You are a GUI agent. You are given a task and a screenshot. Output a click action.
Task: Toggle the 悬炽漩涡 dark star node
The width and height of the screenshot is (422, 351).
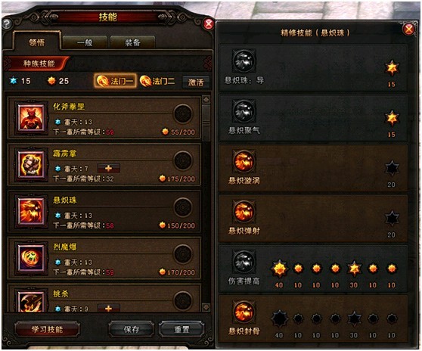tap(392, 169)
